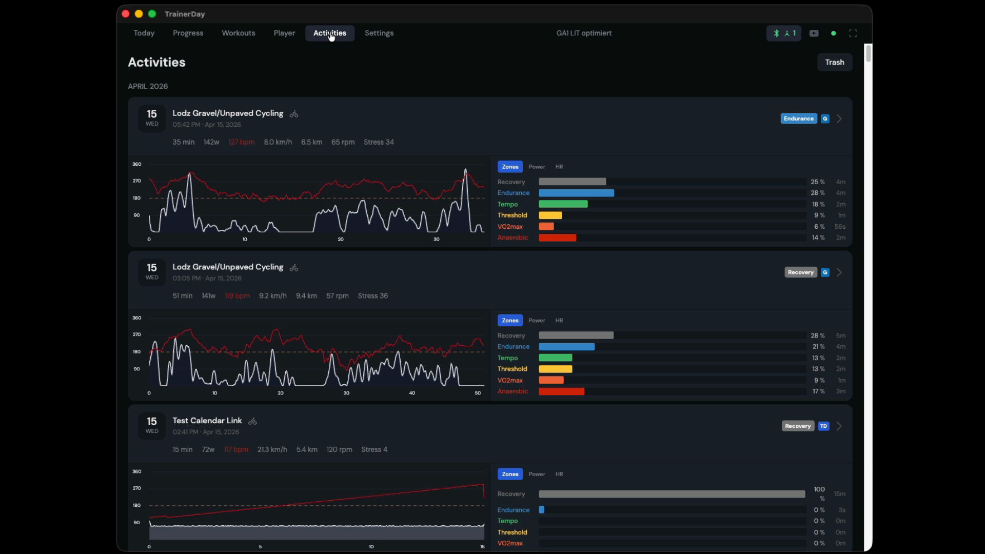Click the GA1 LIT optimiert link
The image size is (985, 554).
(584, 33)
